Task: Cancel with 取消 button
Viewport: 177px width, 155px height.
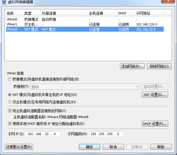Action: [113, 147]
